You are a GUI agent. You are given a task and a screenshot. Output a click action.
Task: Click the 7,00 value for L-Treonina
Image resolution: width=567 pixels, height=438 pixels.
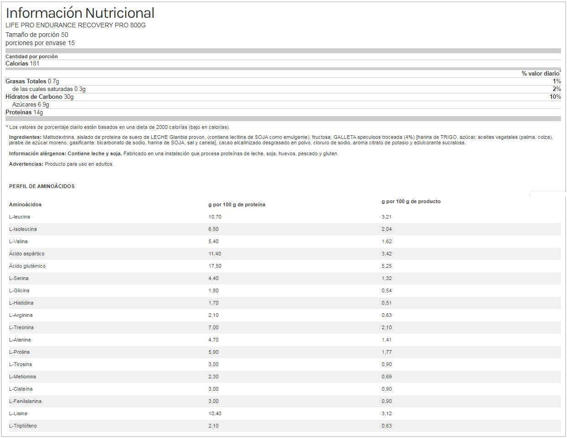(x=214, y=327)
